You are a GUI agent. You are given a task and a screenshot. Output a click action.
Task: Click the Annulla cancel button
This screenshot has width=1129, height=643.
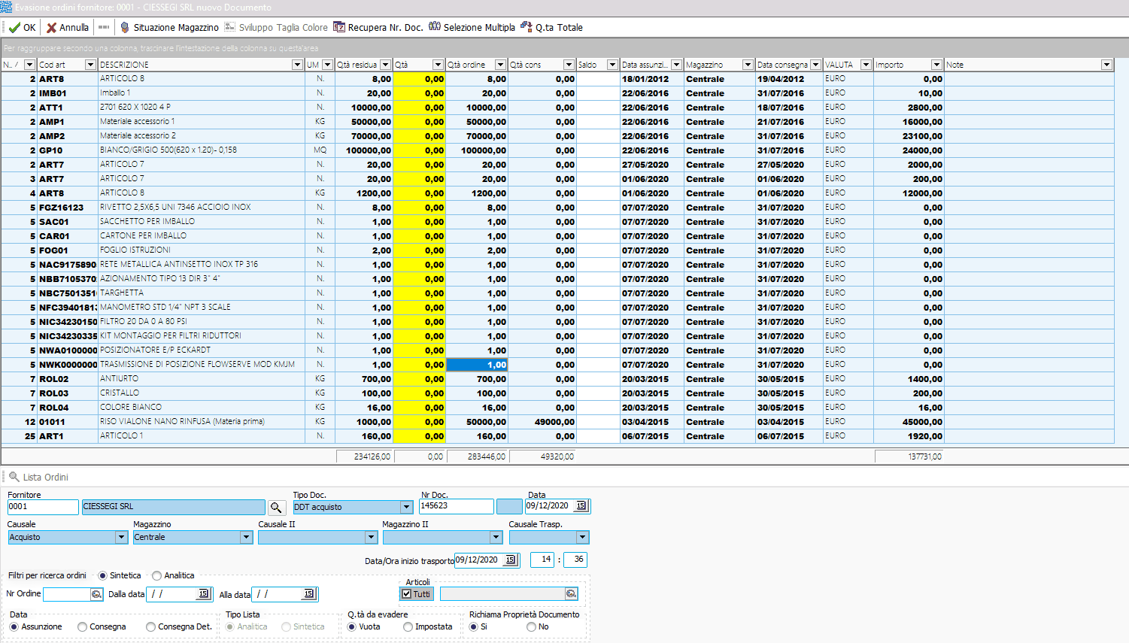[68, 27]
